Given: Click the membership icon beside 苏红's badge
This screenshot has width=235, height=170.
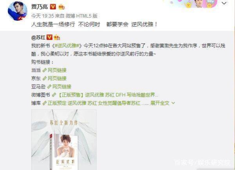Looking at the screenshot, I should (x=57, y=37).
